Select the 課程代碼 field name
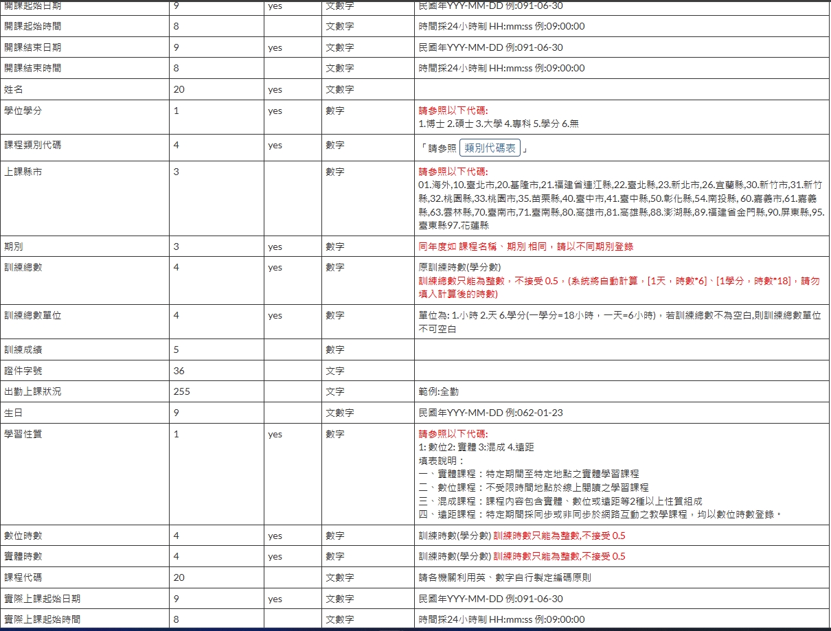 (23, 577)
